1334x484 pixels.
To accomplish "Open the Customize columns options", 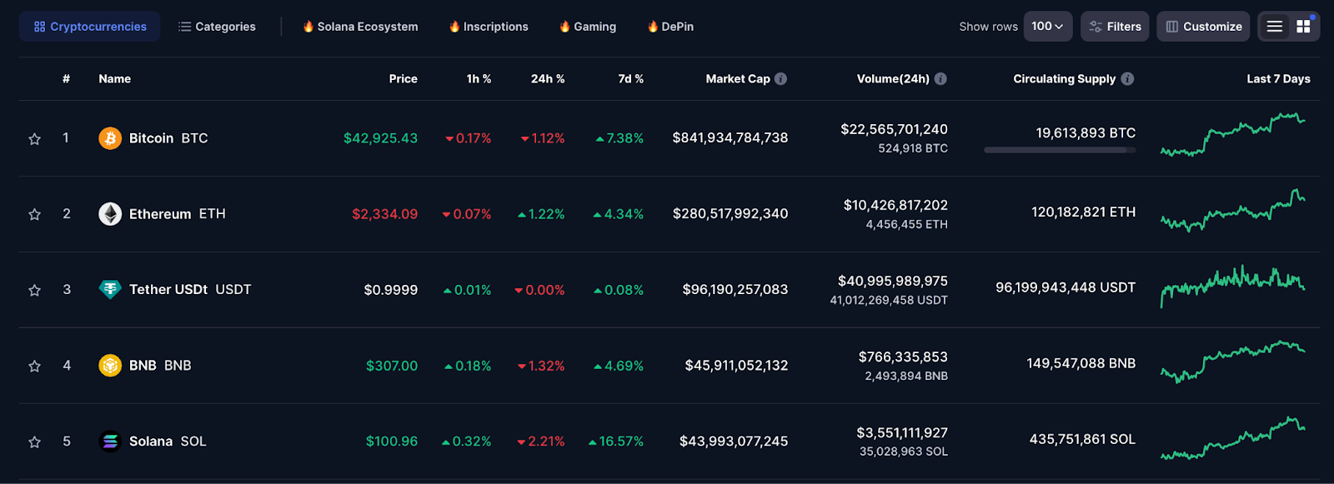I will click(1203, 27).
